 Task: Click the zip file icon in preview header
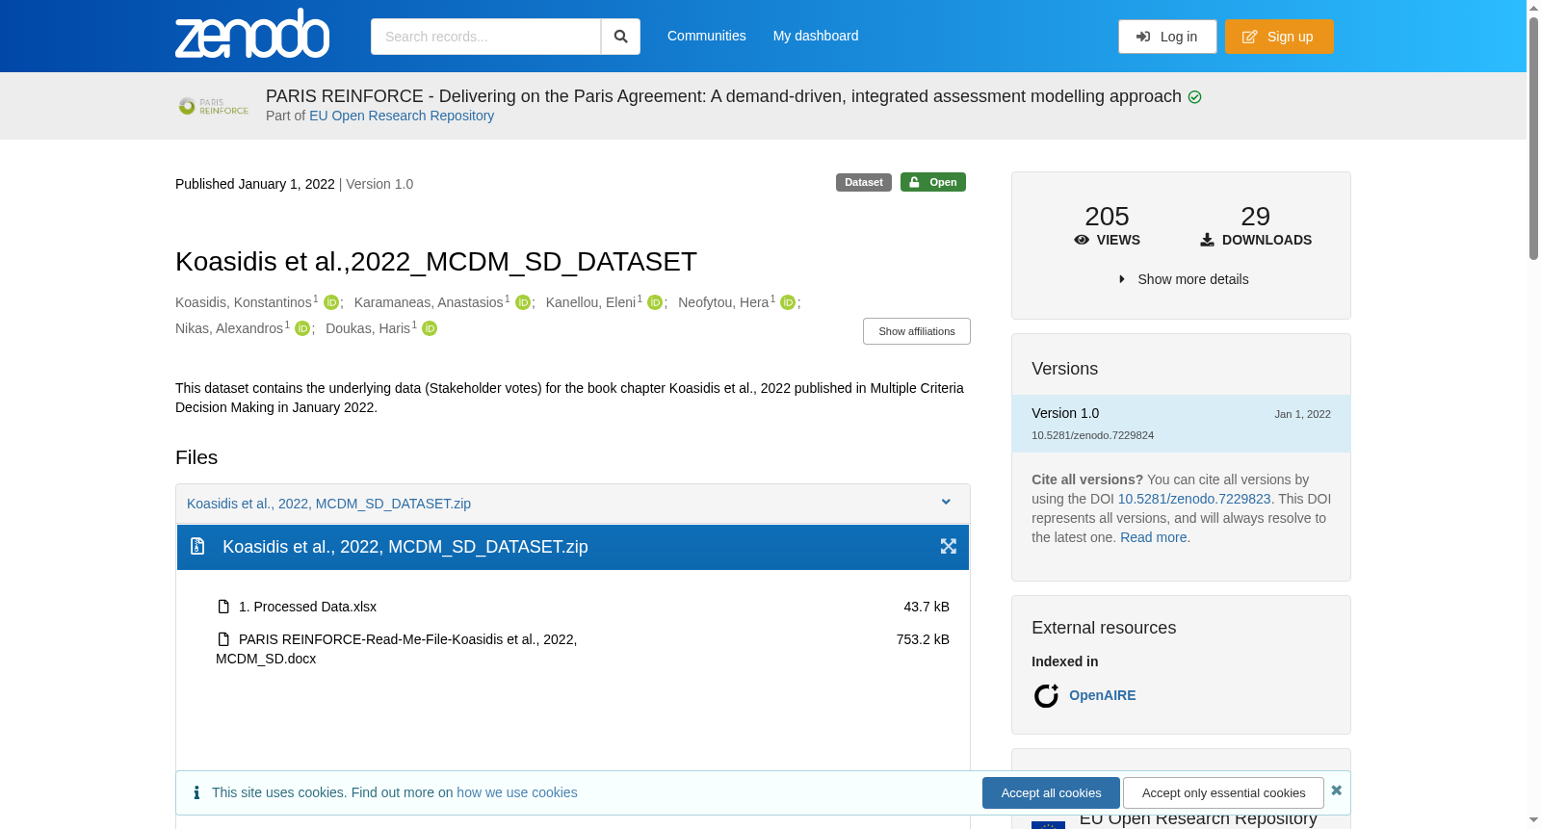pos(197,547)
